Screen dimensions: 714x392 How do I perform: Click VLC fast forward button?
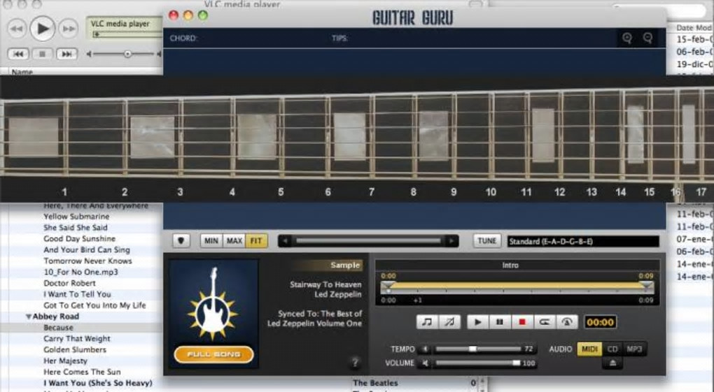tap(69, 29)
